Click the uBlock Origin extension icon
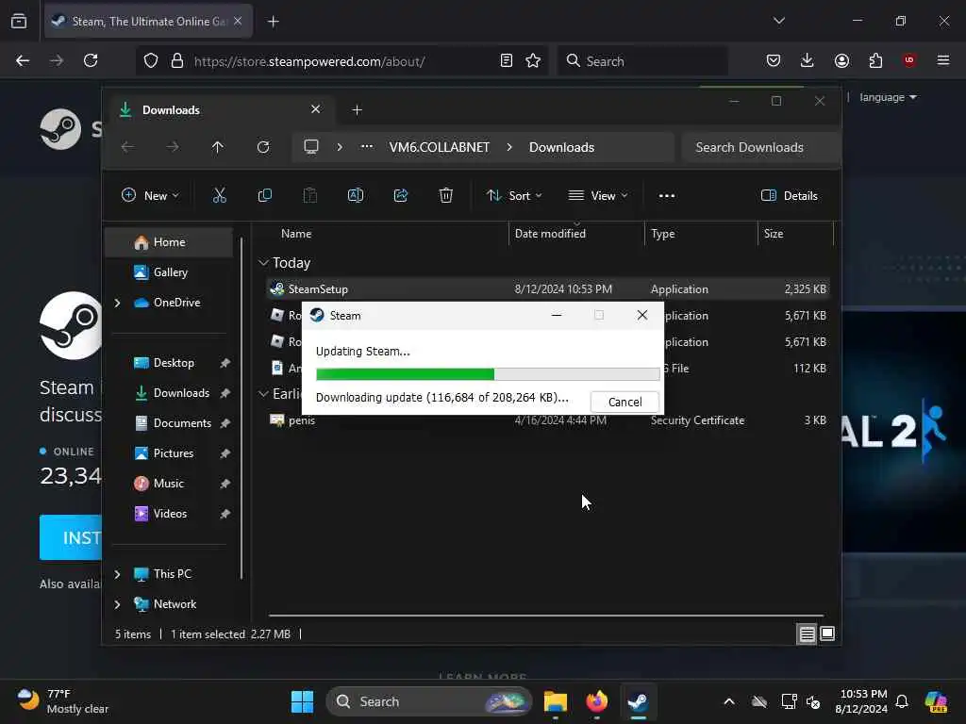 click(909, 60)
